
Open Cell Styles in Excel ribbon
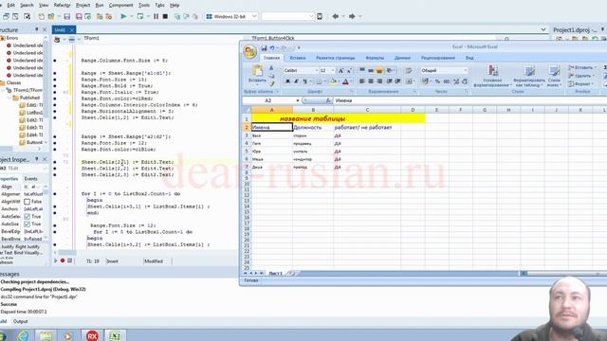click(554, 76)
